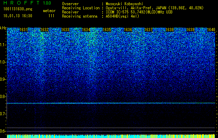
Task: Click the 0.6 kHz axis label
Action: 3,131
